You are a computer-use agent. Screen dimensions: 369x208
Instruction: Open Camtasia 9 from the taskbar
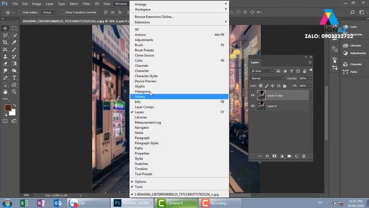click(176, 203)
